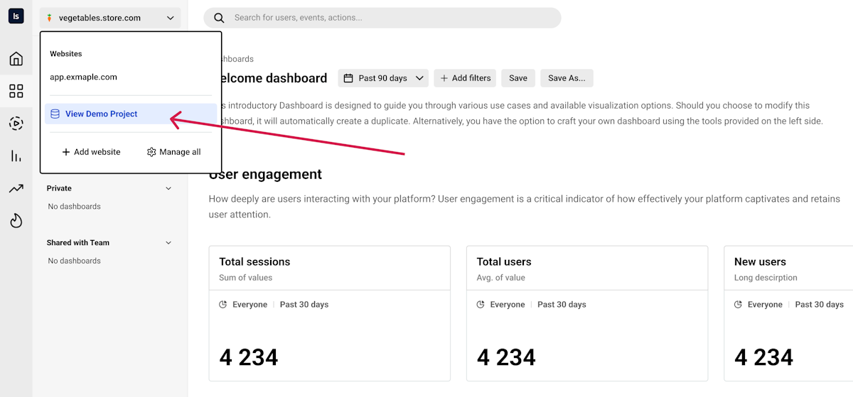Viewport: 853px width, 397px height.
Task: Click the calendar icon beside Past 90 days
Action: [x=348, y=78]
